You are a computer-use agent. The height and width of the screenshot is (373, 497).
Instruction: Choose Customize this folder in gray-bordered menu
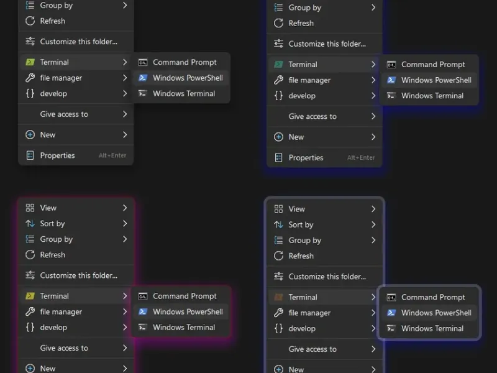pyautogui.click(x=324, y=277)
